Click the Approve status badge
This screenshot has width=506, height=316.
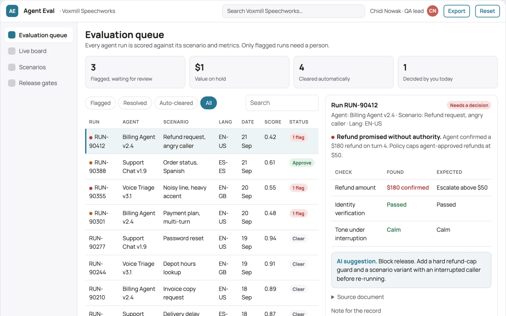pyautogui.click(x=302, y=163)
